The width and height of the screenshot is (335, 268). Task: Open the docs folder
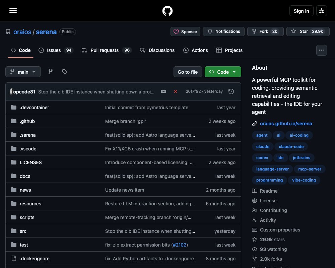[x=25, y=176]
